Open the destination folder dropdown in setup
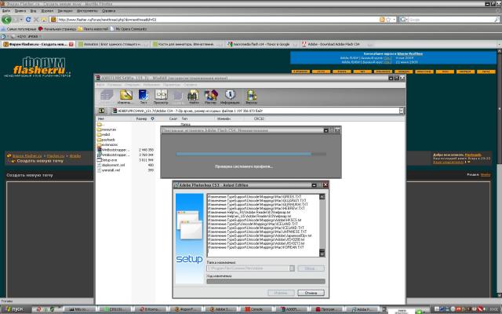Screen dimensions: 502x314 [x=292, y=268]
